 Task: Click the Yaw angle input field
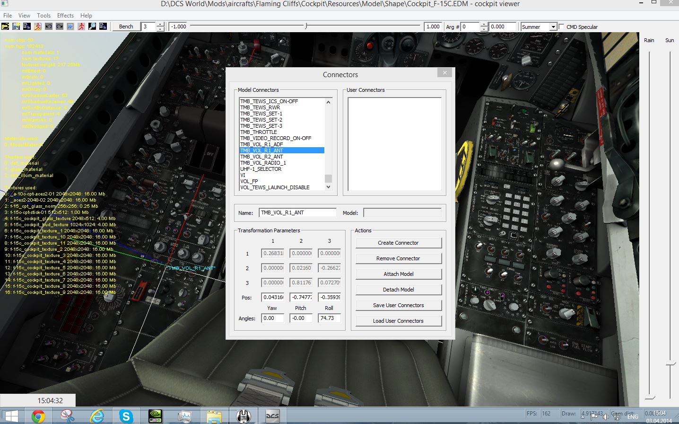pyautogui.click(x=273, y=318)
